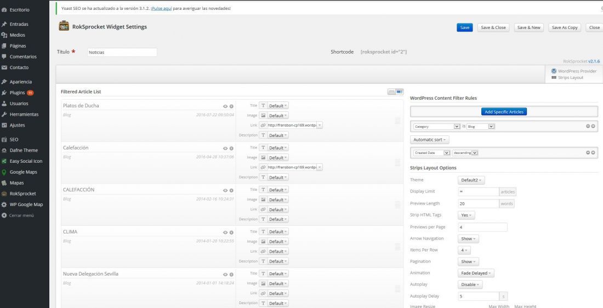
Task: Toggle preview eye for CALEFACCIÓN 2014 article
Action: [225, 190]
